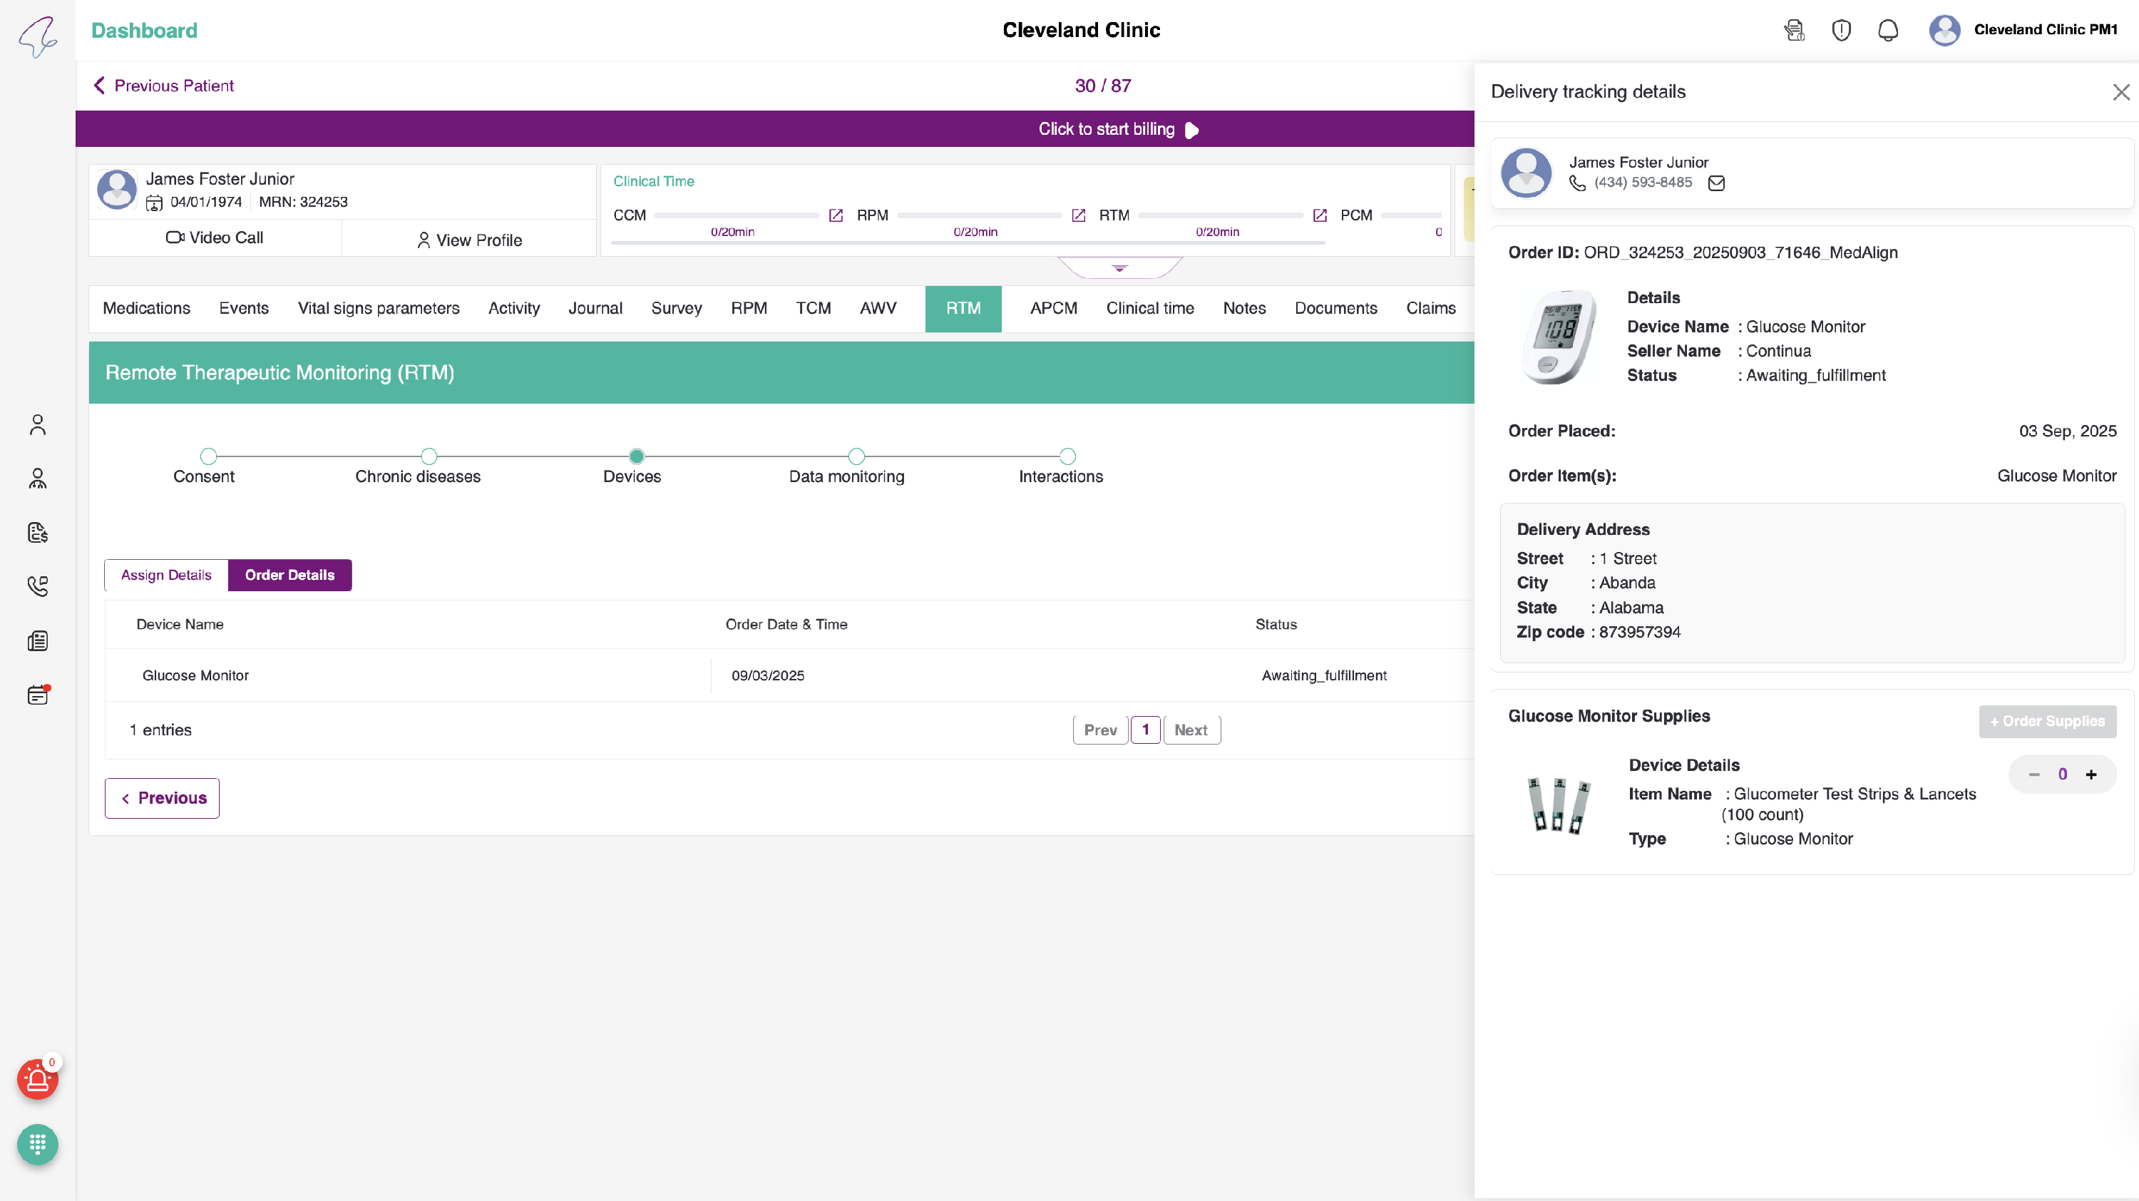Switch to Assign Details toggle

pos(166,575)
